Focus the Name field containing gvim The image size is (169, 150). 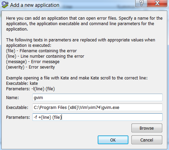point(97,97)
